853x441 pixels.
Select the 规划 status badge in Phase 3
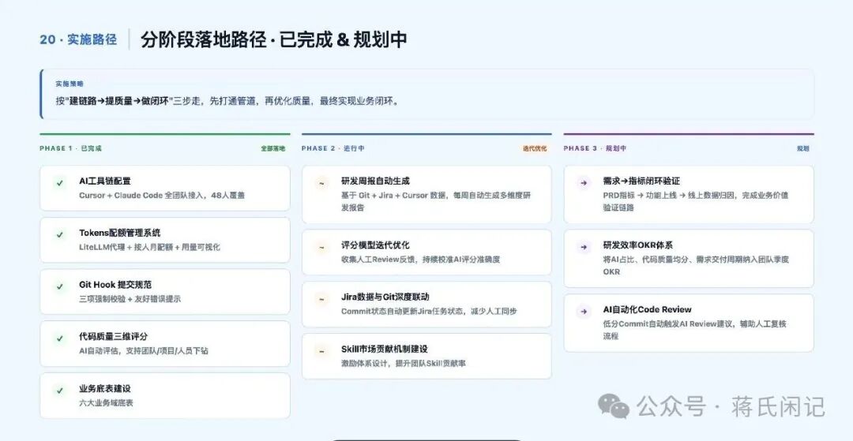tap(803, 148)
